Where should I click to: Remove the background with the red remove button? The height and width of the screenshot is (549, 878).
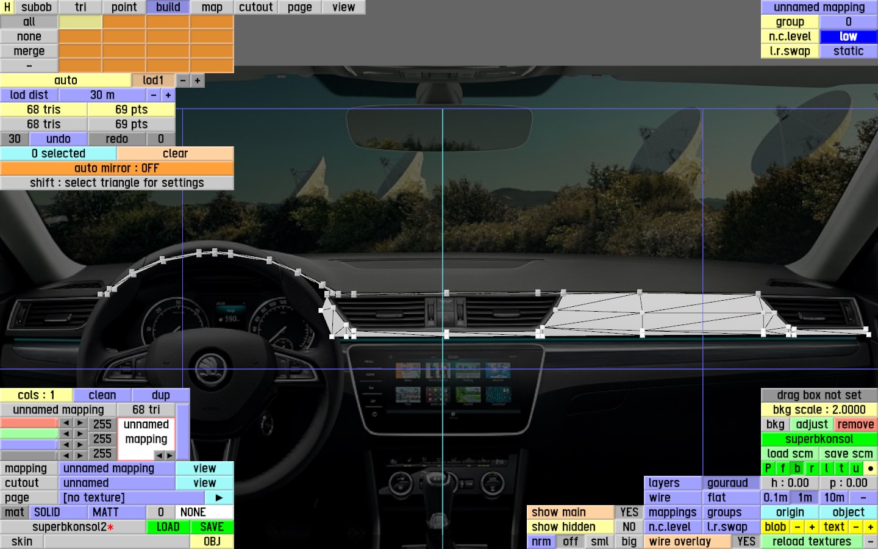[x=856, y=425]
